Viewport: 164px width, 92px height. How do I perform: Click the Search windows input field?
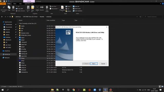(153, 17)
